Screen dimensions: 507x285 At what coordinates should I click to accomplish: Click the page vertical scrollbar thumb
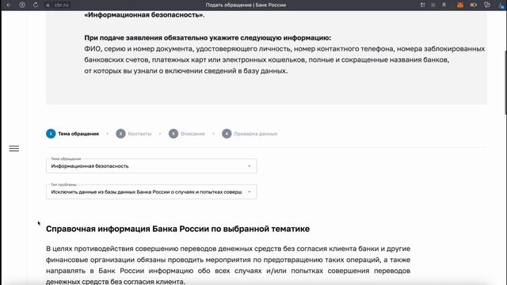505,82
